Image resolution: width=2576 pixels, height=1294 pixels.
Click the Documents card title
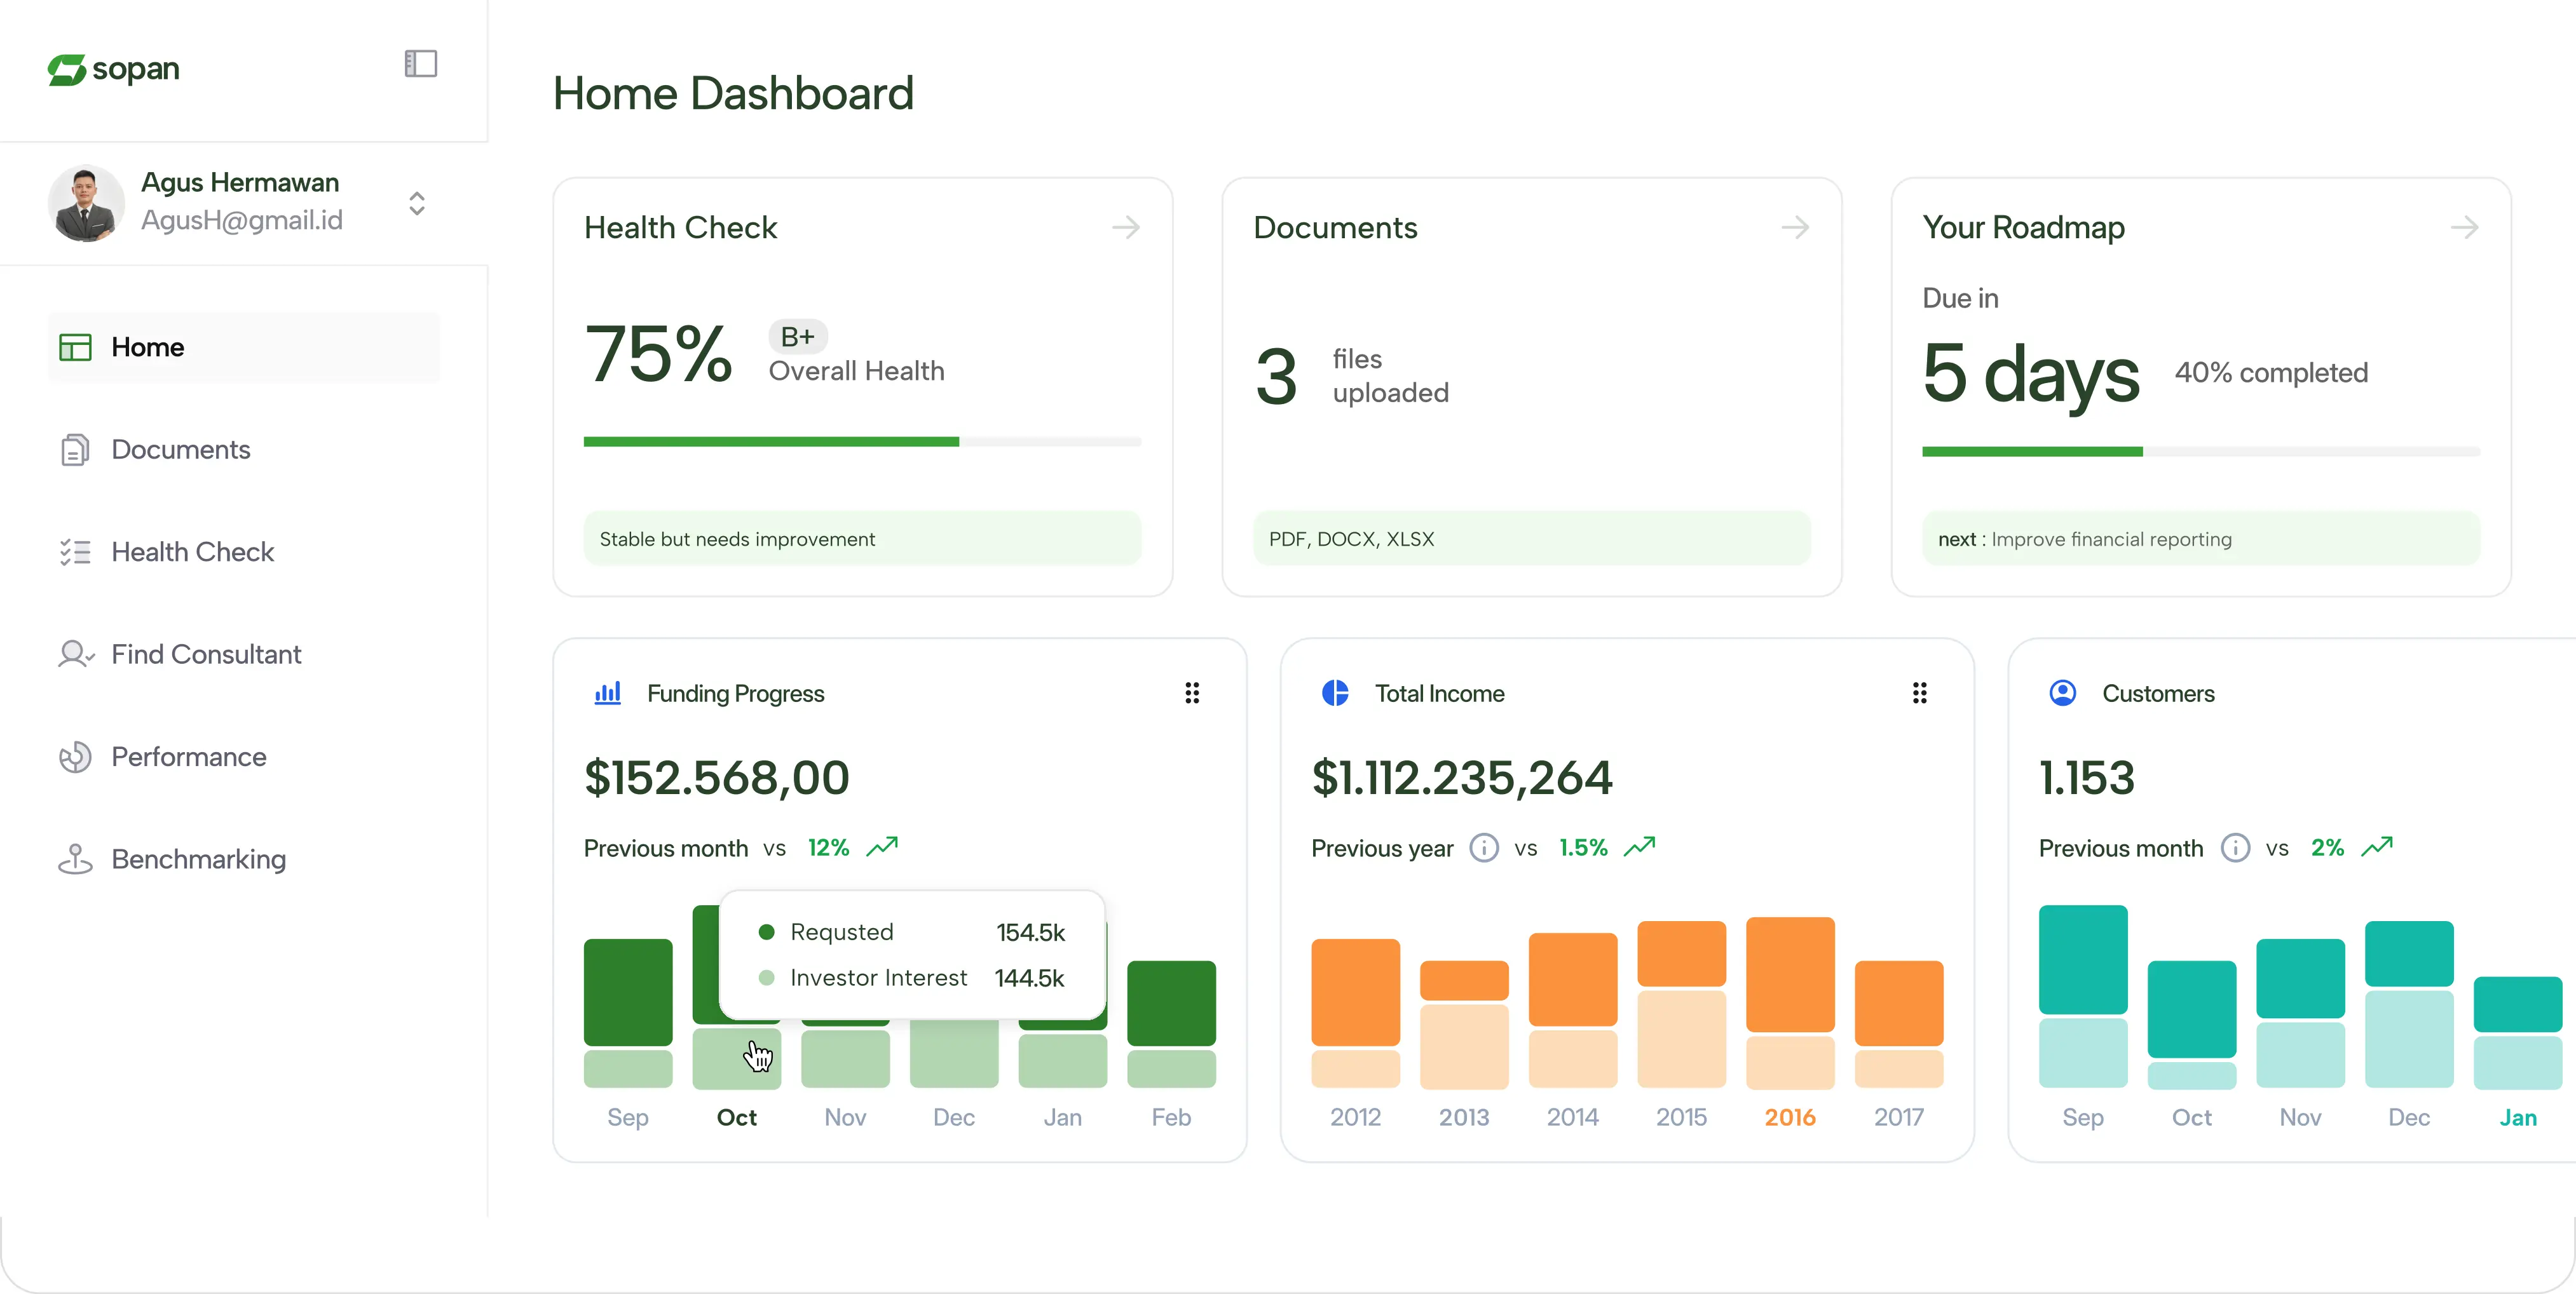coord(1335,228)
